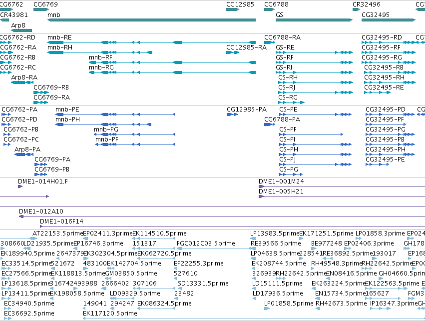Select the mnb gene label
This screenshot has height=321, width=425.
pyautogui.click(x=53, y=15)
